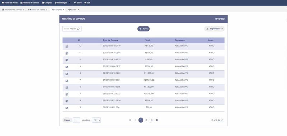287x136 pixels.
Task: Sort by ID column header
Action: tap(79, 40)
